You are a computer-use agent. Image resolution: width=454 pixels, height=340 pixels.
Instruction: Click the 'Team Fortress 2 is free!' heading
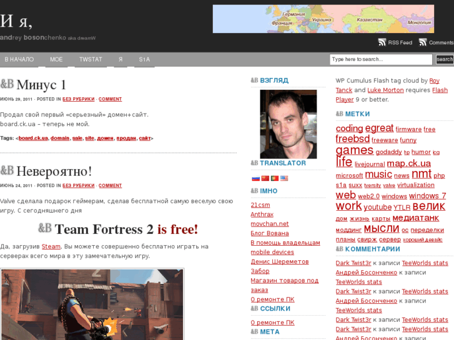pos(126,230)
